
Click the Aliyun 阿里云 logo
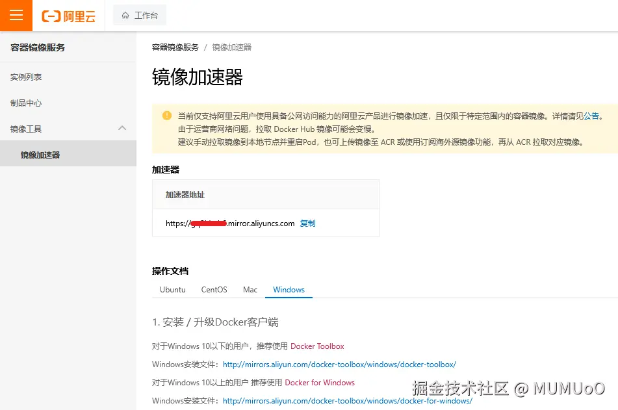[69, 16]
